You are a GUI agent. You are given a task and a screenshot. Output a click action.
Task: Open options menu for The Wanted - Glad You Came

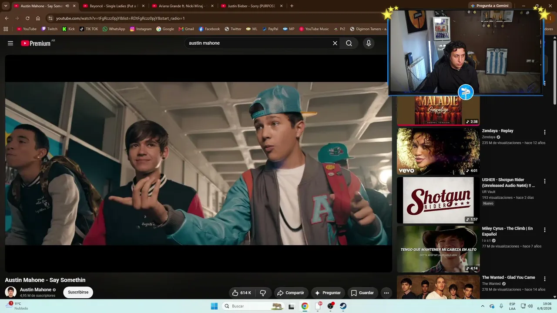(x=544, y=279)
